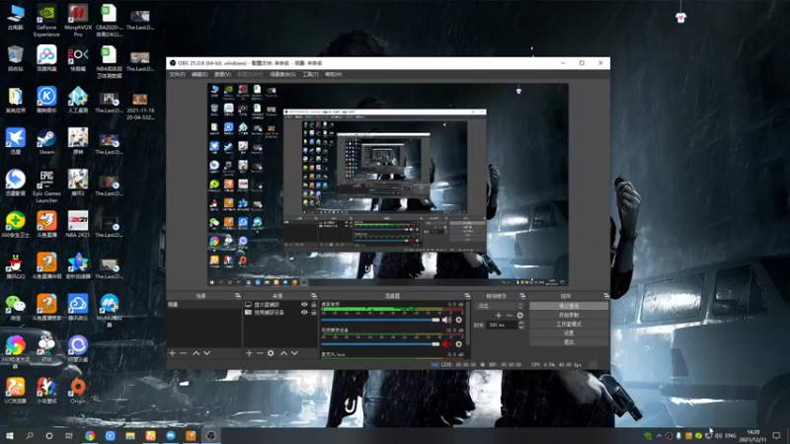Open MorphVOX Pro desktop shortcut
790x444 pixels.
(x=78, y=21)
